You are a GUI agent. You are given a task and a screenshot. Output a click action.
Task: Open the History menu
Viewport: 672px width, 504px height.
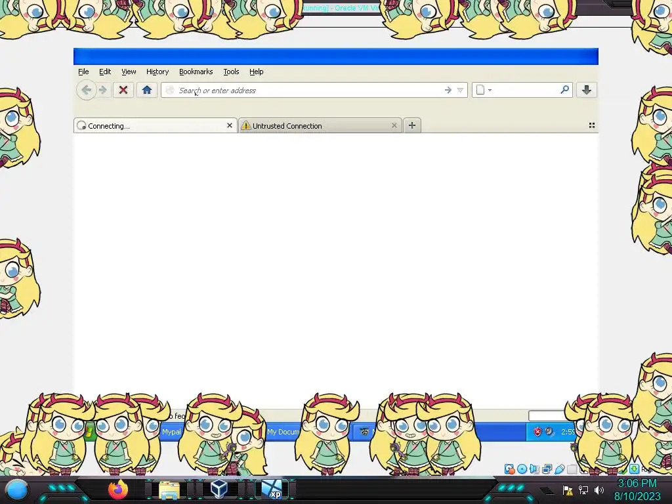pos(157,72)
